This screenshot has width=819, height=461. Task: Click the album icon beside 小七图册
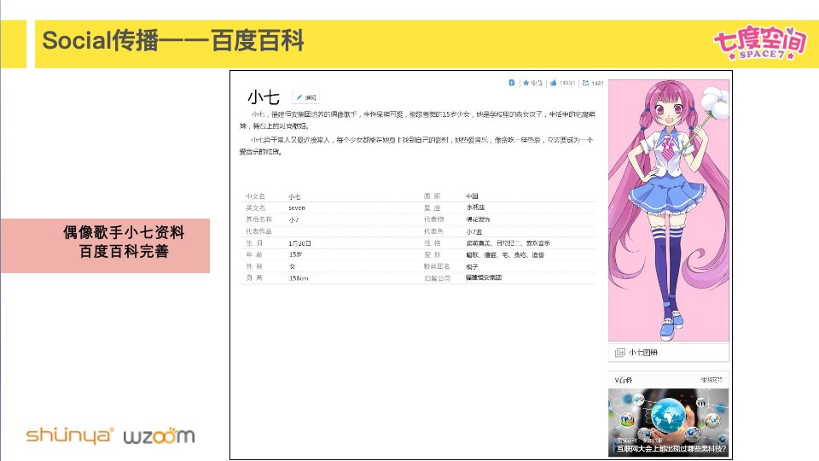[x=620, y=353]
